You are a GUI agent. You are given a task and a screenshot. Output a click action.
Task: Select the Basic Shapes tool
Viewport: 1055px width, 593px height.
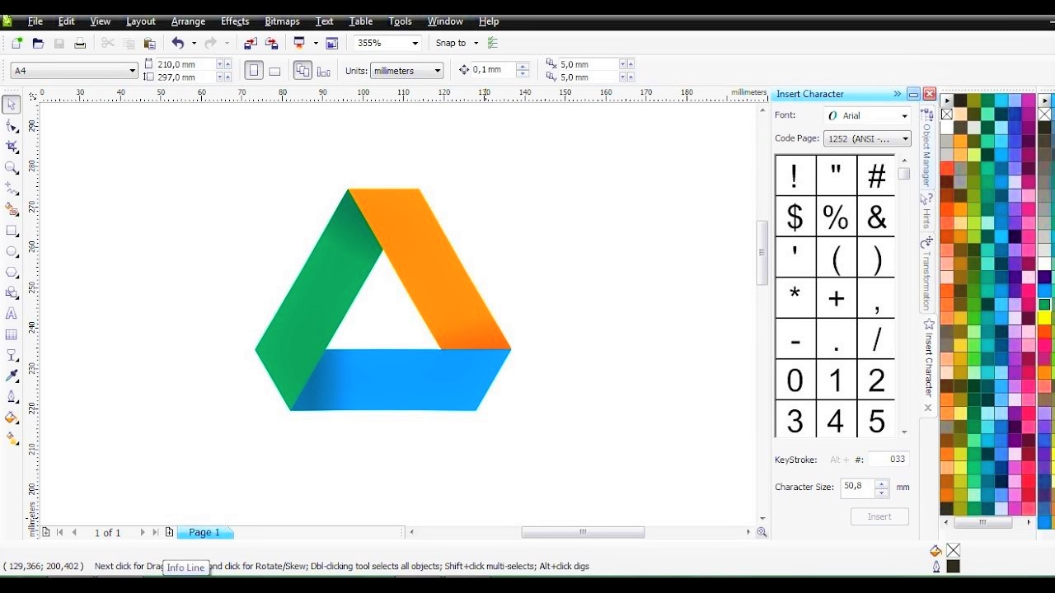[x=12, y=292]
